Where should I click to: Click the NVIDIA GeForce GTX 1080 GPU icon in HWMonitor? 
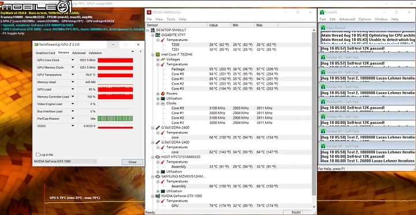tap(158, 196)
